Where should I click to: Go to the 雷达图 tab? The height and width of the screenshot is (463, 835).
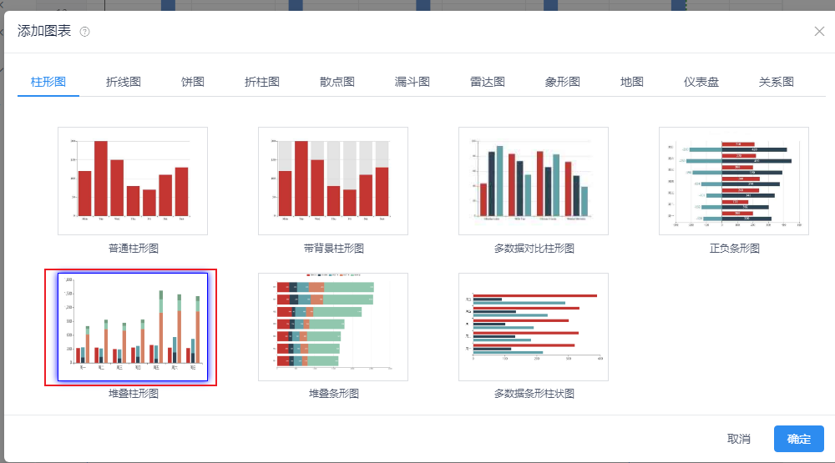pyautogui.click(x=488, y=82)
